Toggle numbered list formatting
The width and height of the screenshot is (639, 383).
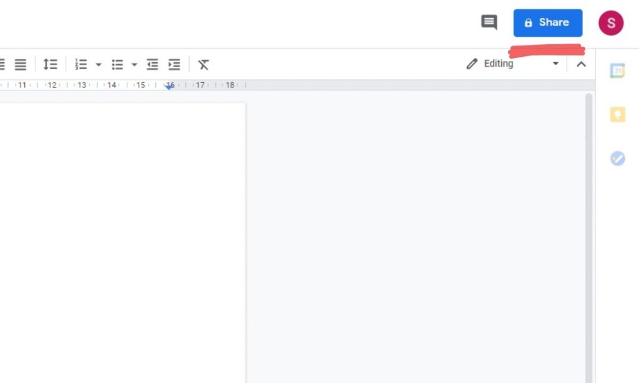click(x=81, y=64)
